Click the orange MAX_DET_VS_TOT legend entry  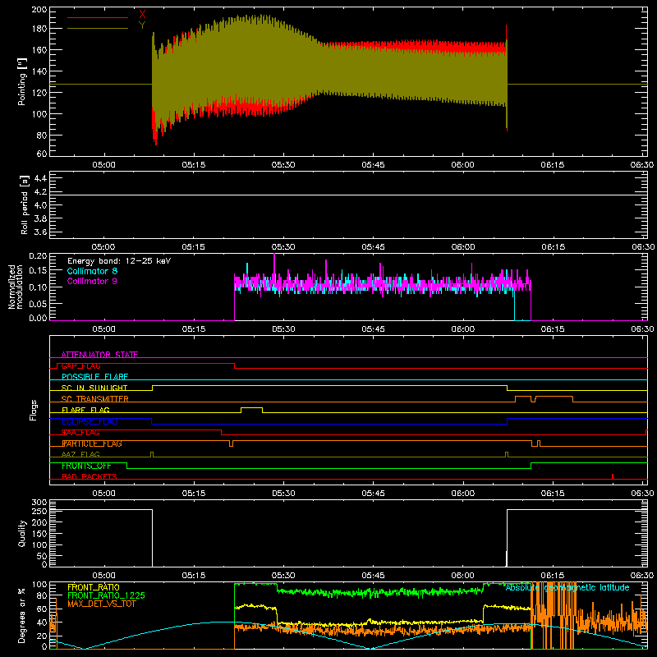point(102,604)
